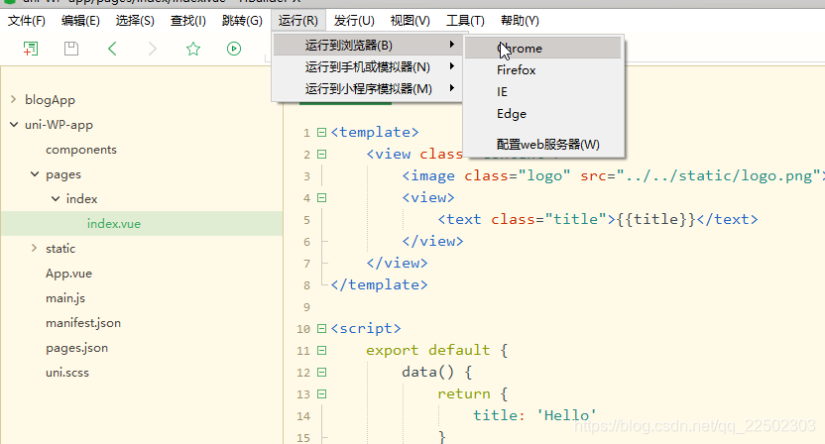
Task: Click 配置web服务器(W) option
Action: (x=547, y=145)
